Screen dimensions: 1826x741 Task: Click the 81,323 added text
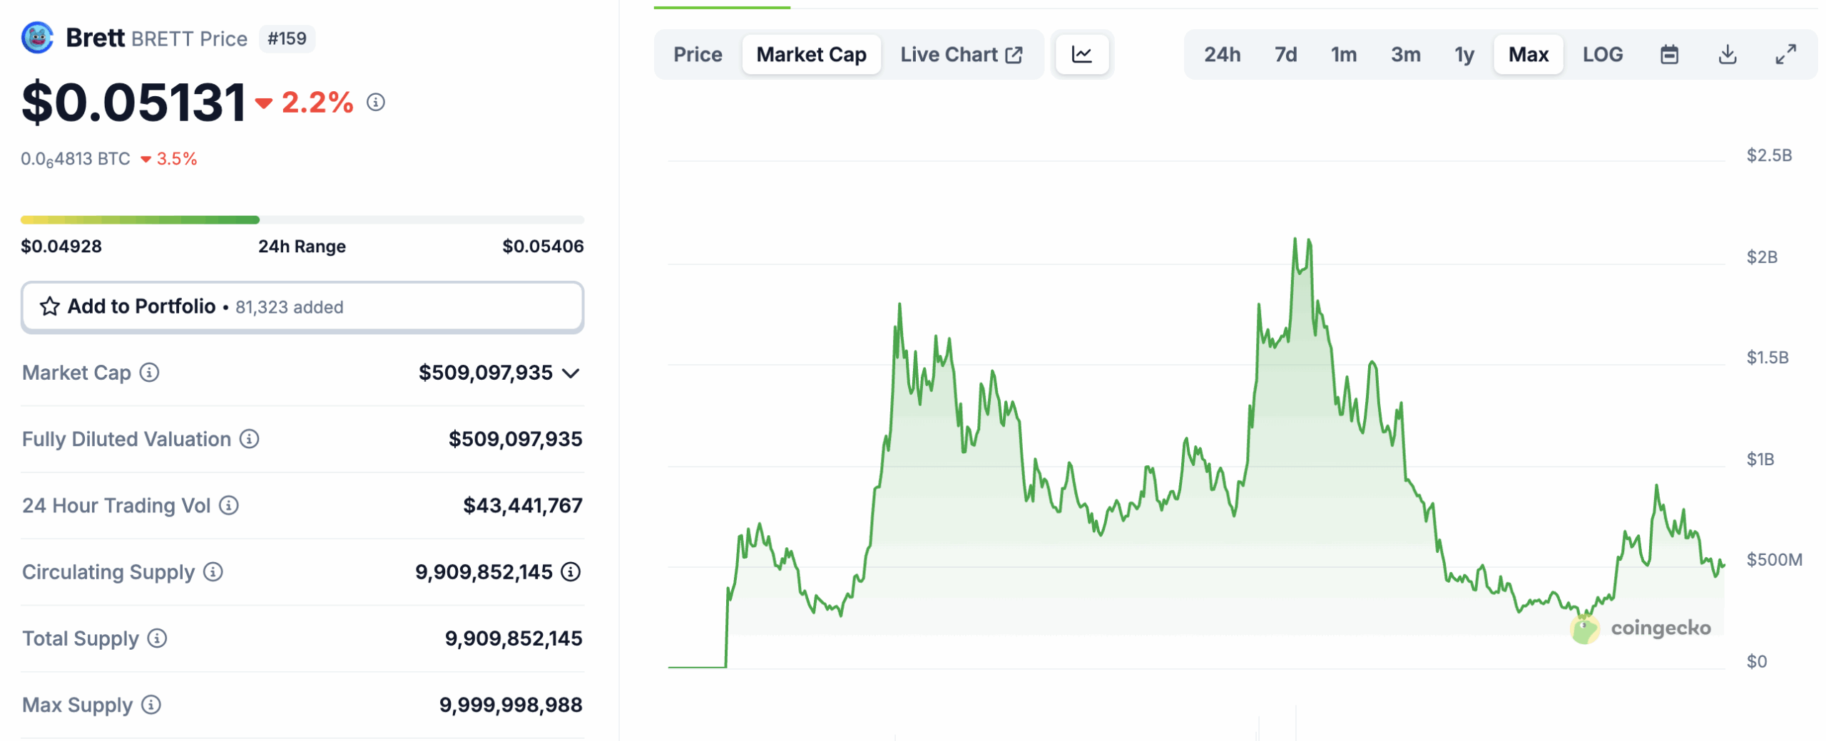pos(289,307)
